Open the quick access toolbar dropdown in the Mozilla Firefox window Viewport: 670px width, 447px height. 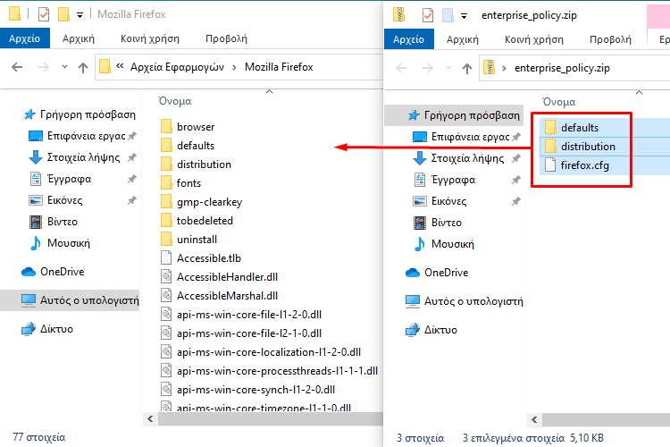tap(80, 15)
